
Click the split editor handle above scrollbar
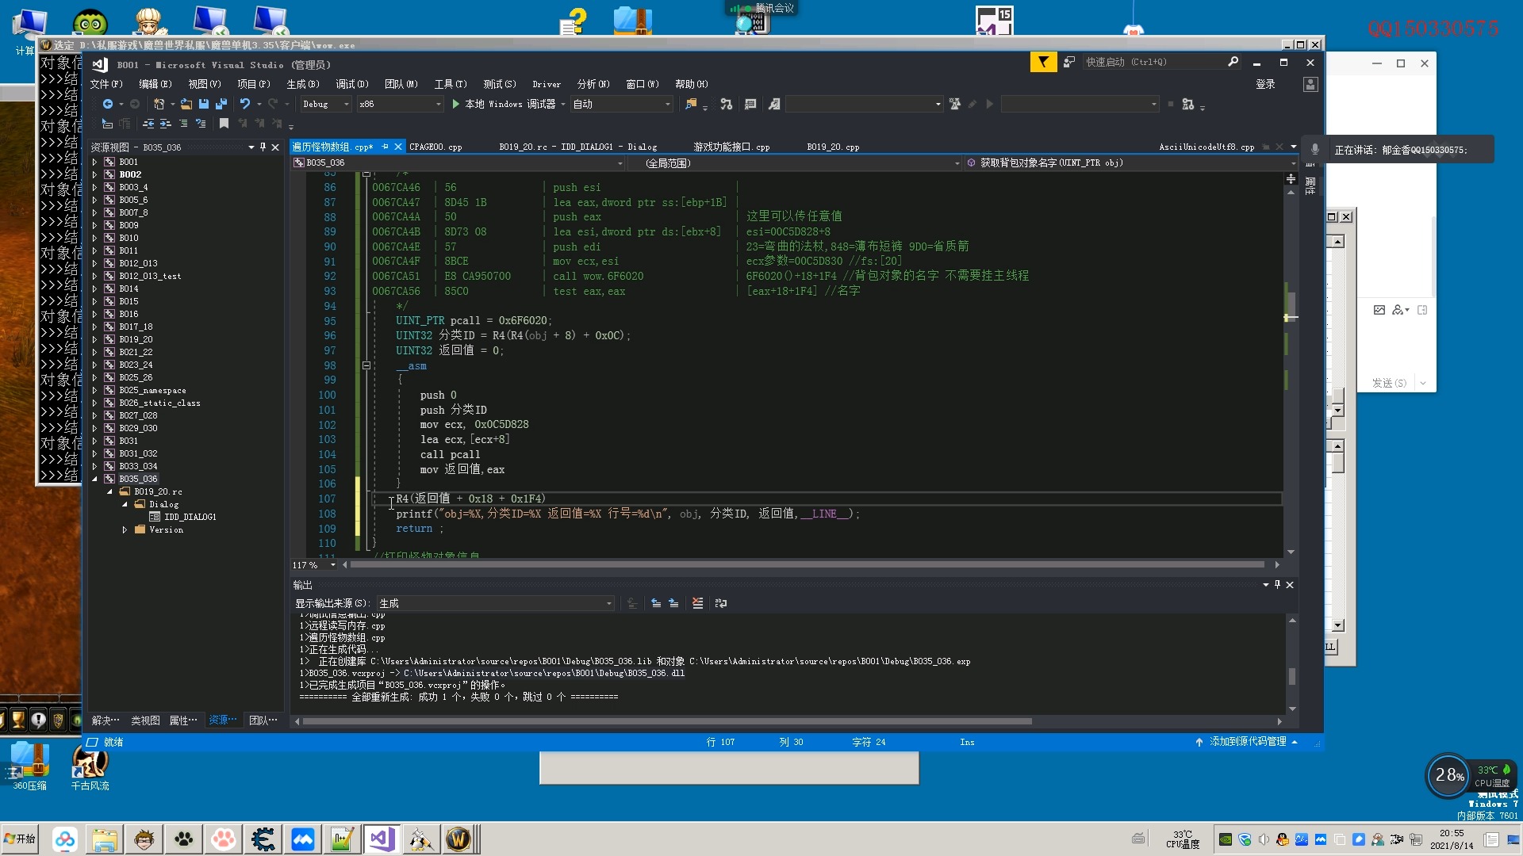click(1291, 179)
